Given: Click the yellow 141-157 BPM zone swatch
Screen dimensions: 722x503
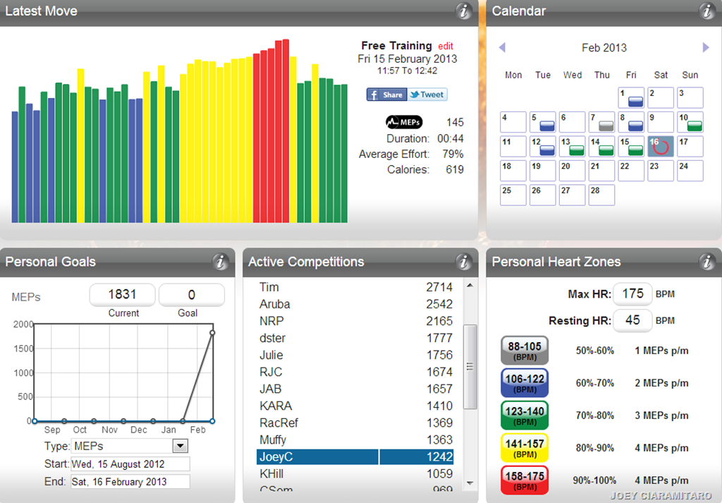Looking at the screenshot, I should 525,448.
